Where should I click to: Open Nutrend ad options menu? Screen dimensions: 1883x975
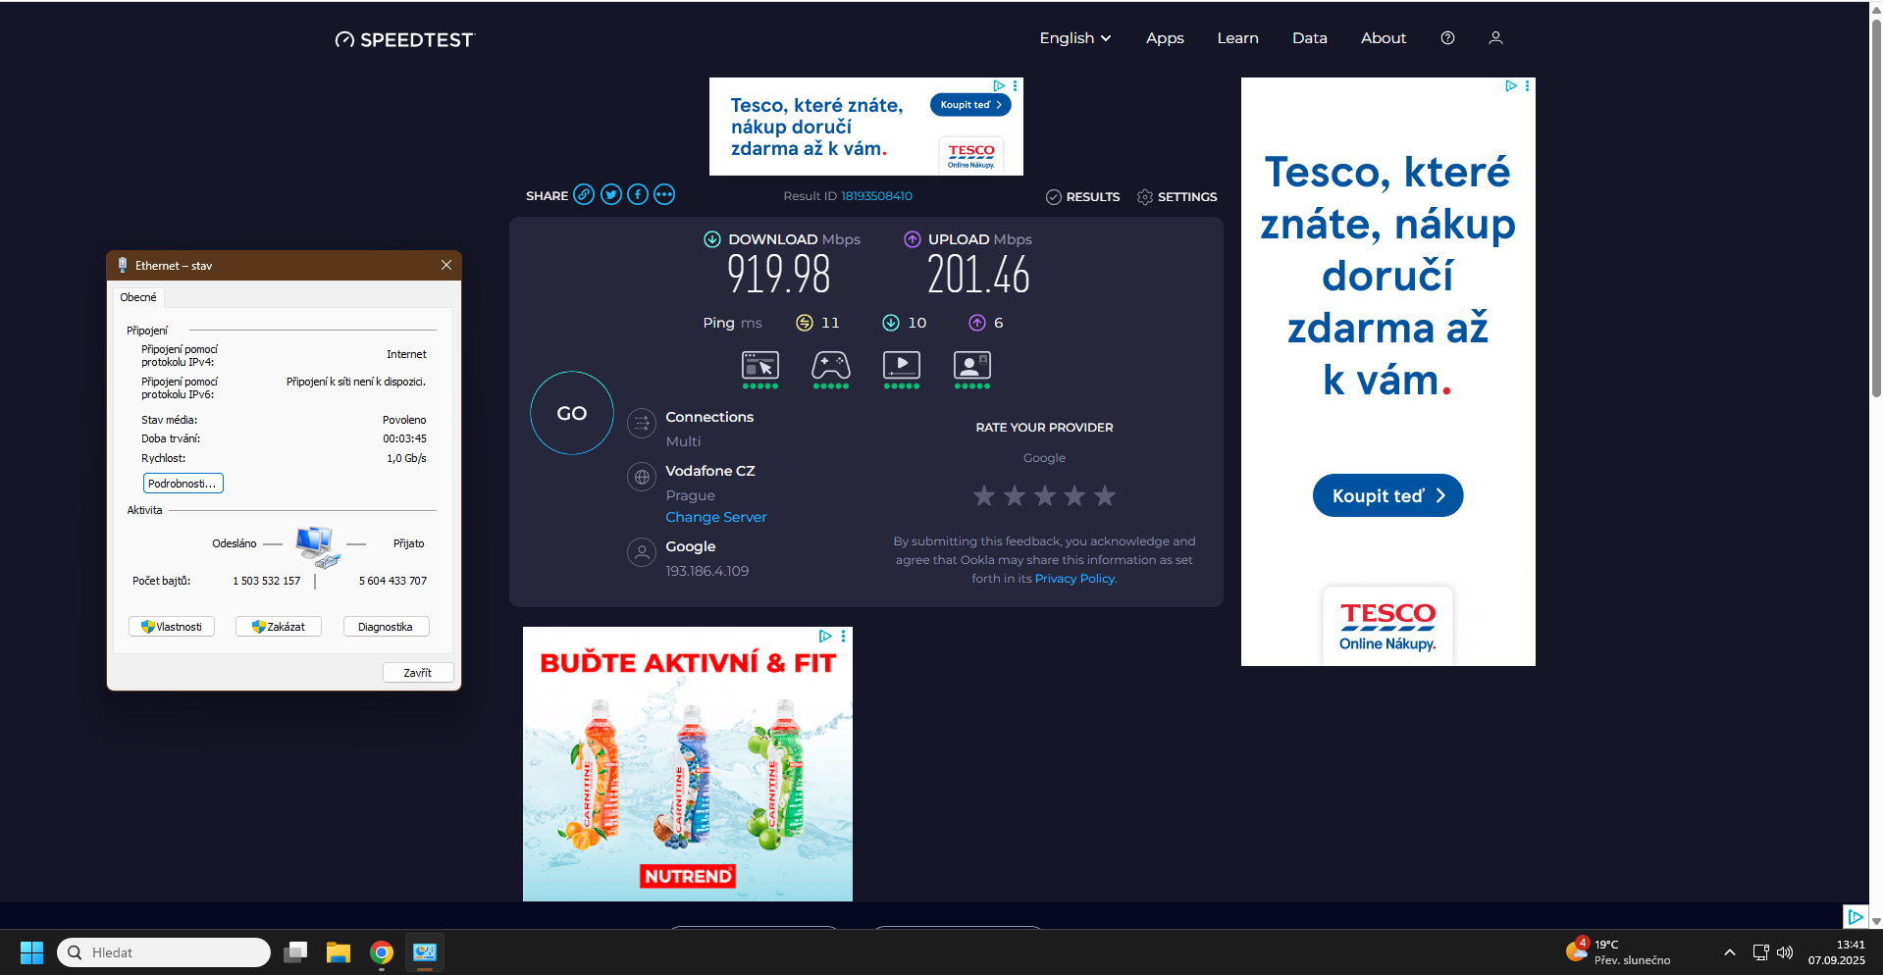click(844, 637)
